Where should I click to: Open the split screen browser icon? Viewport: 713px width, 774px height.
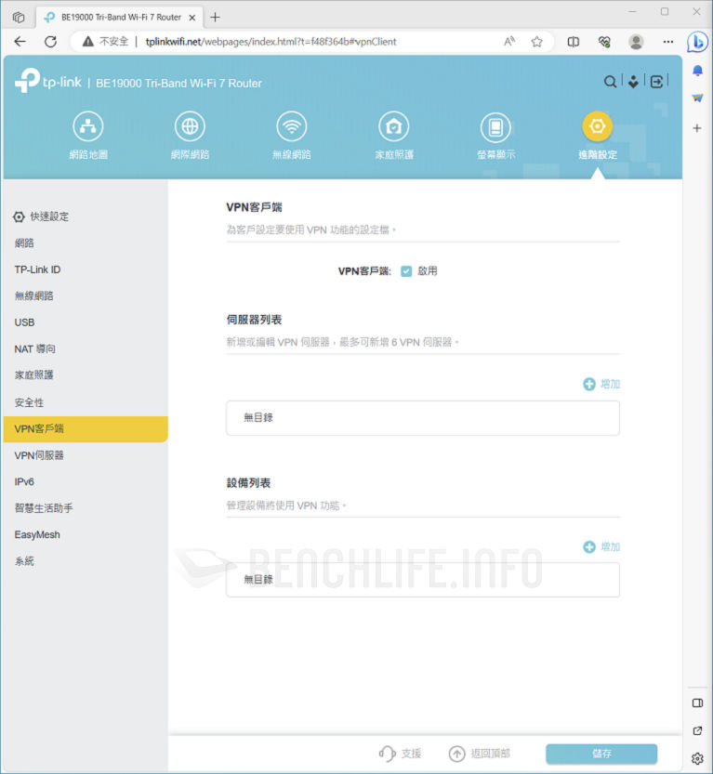[574, 42]
